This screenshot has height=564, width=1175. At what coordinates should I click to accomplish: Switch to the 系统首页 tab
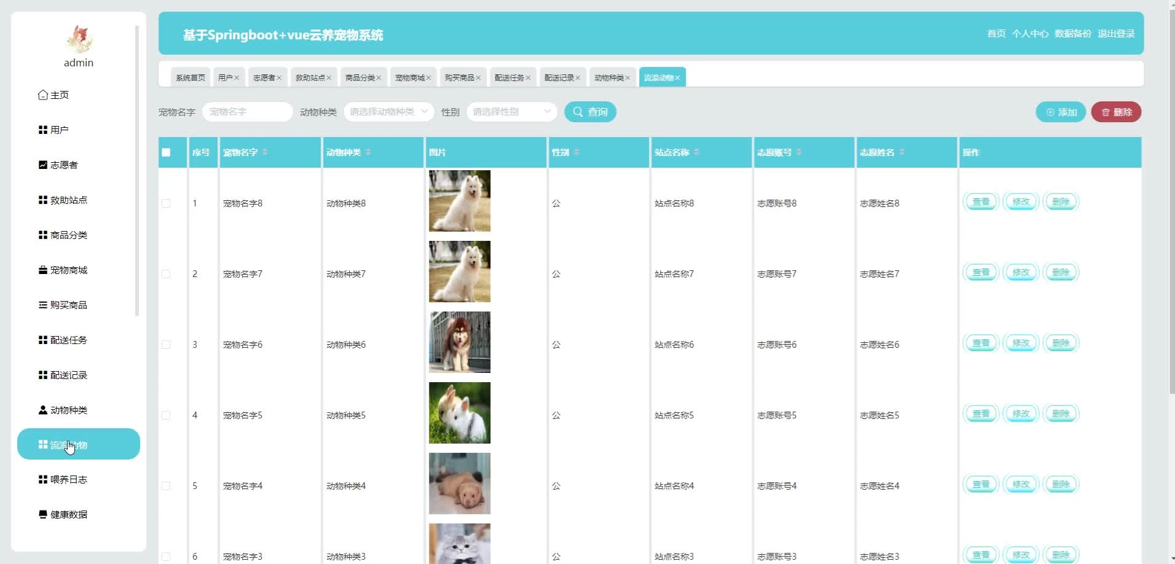[191, 77]
